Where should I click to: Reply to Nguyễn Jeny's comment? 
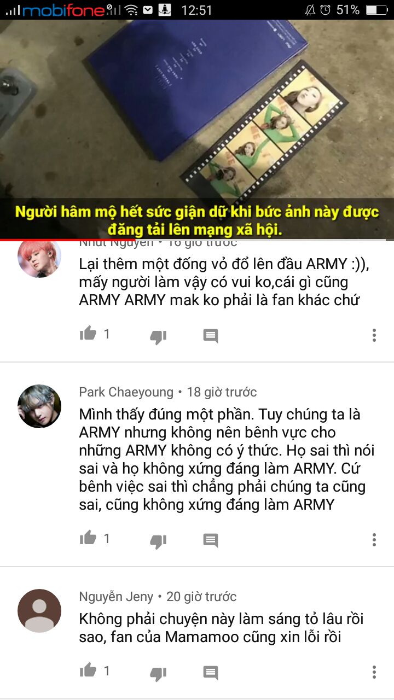point(211,672)
